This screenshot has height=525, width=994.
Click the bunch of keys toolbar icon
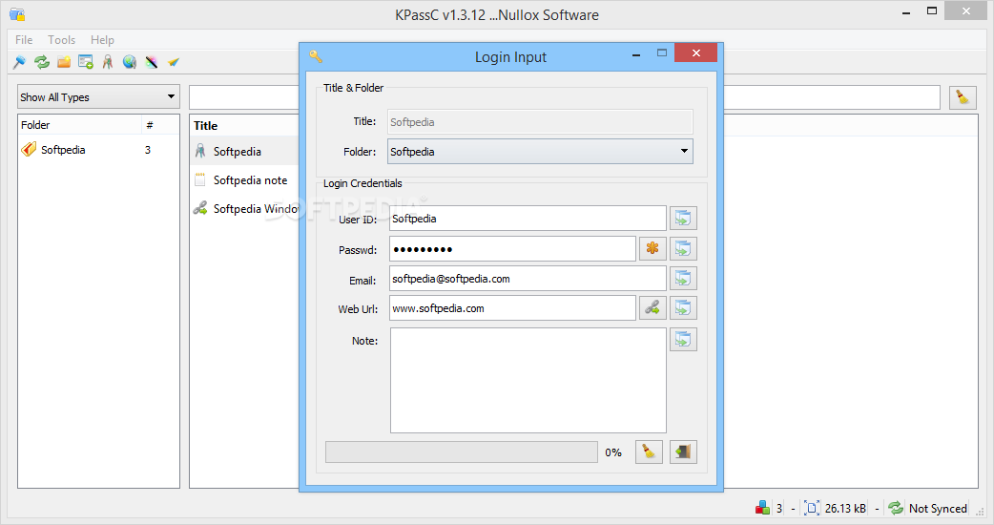[x=108, y=62]
